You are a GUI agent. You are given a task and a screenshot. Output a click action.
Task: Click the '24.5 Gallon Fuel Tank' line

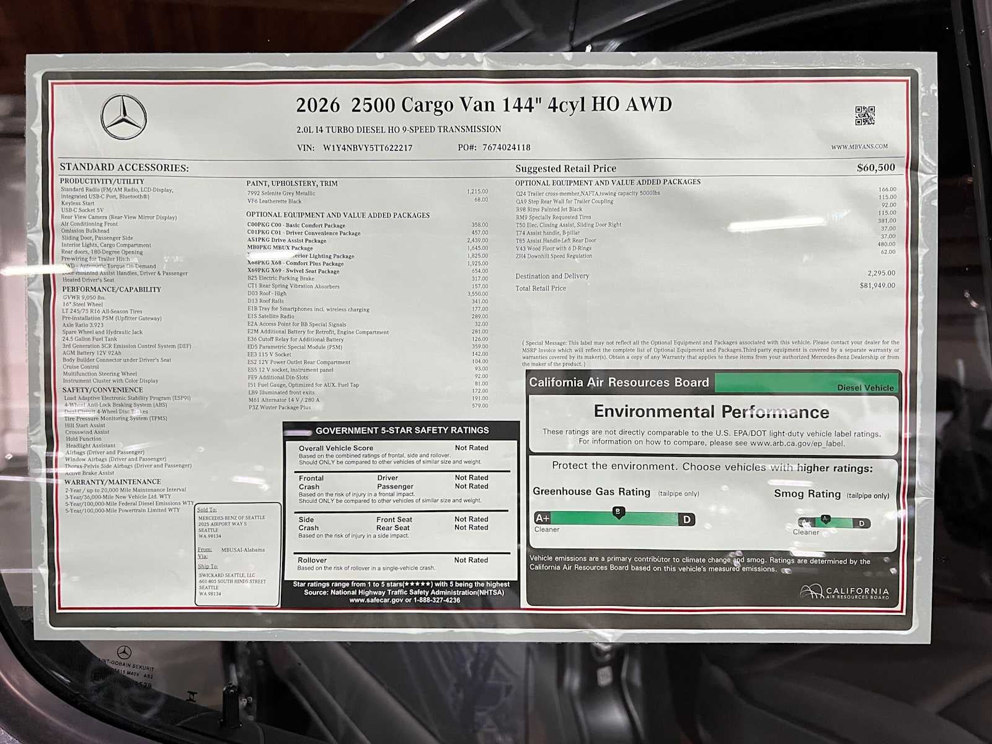[x=89, y=339]
